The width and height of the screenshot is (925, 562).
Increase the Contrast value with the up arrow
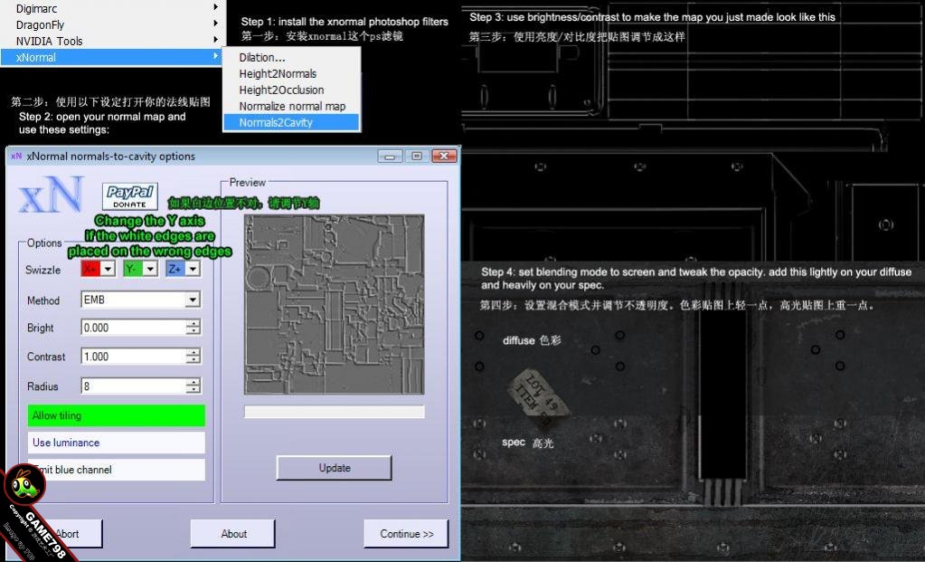coord(193,352)
